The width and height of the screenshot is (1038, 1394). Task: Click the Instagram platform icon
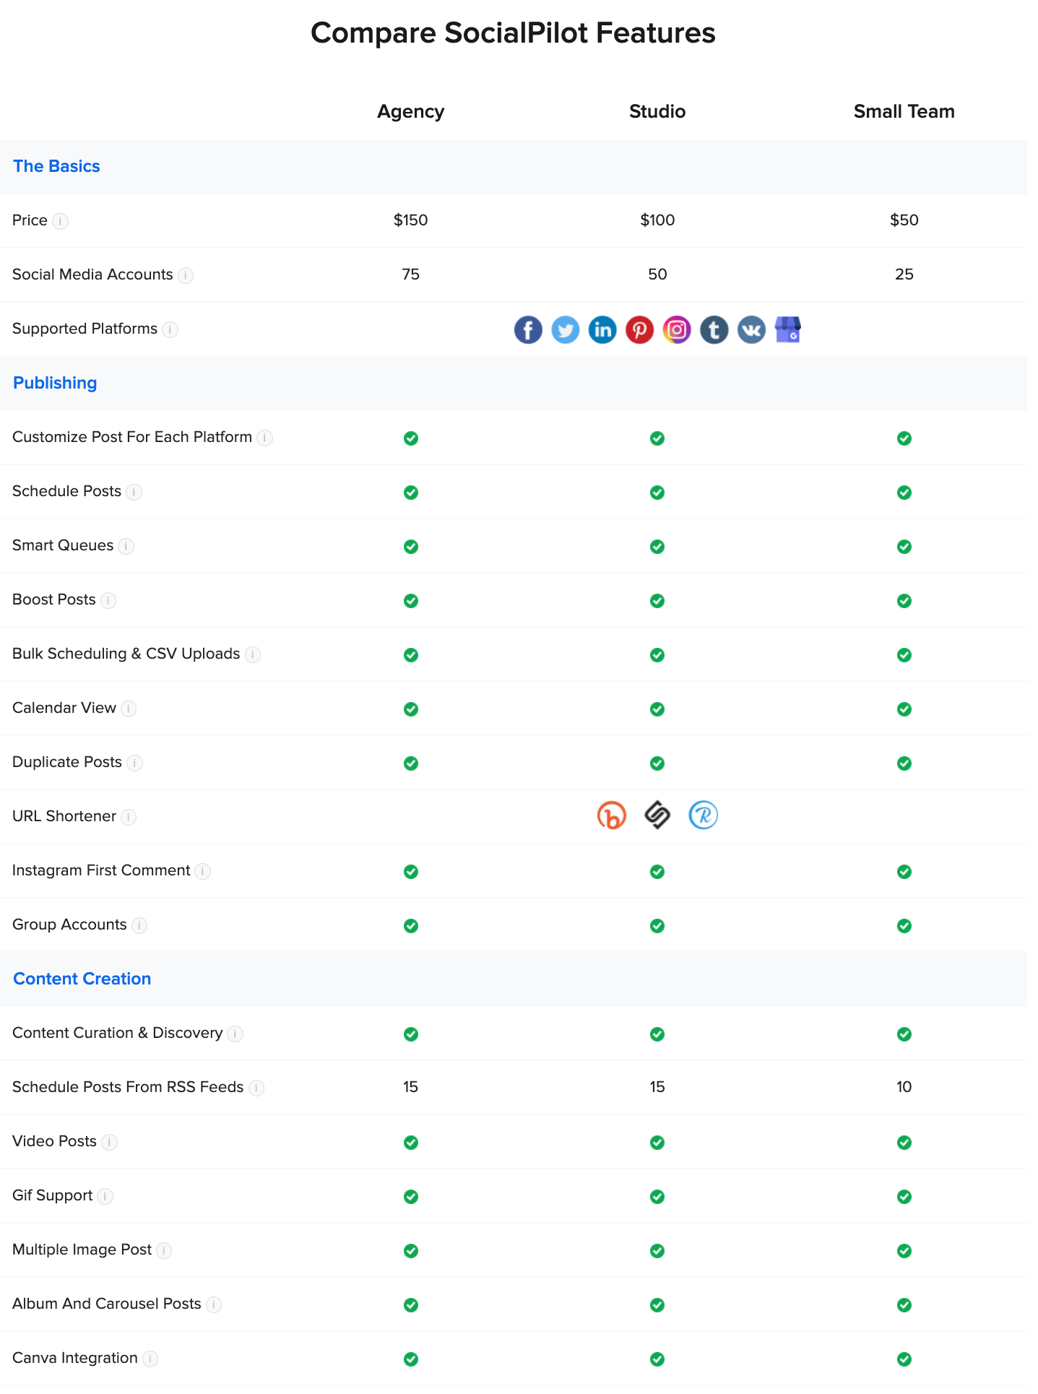(x=677, y=330)
